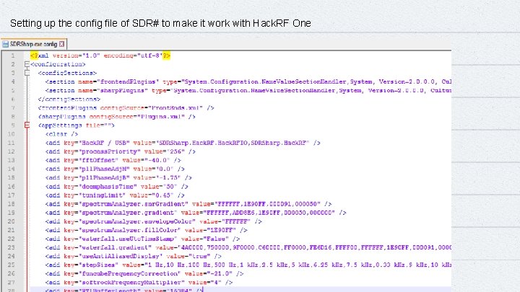Collapse the configuration node fold marker

click(x=27, y=64)
